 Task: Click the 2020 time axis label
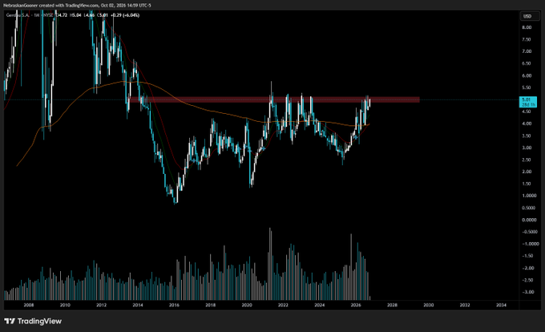pyautogui.click(x=247, y=306)
